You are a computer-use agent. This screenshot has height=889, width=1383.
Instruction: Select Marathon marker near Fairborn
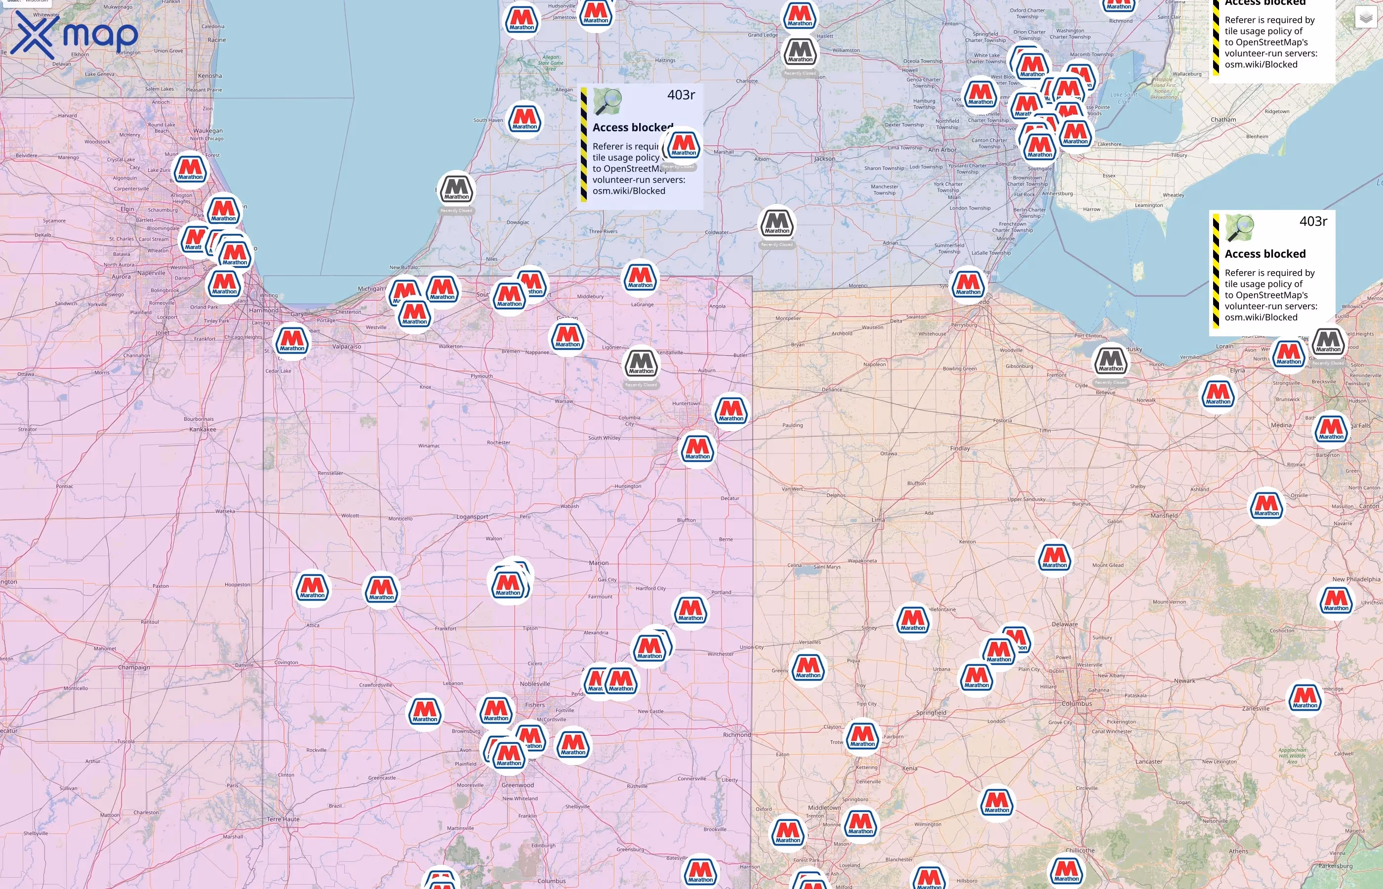862,737
